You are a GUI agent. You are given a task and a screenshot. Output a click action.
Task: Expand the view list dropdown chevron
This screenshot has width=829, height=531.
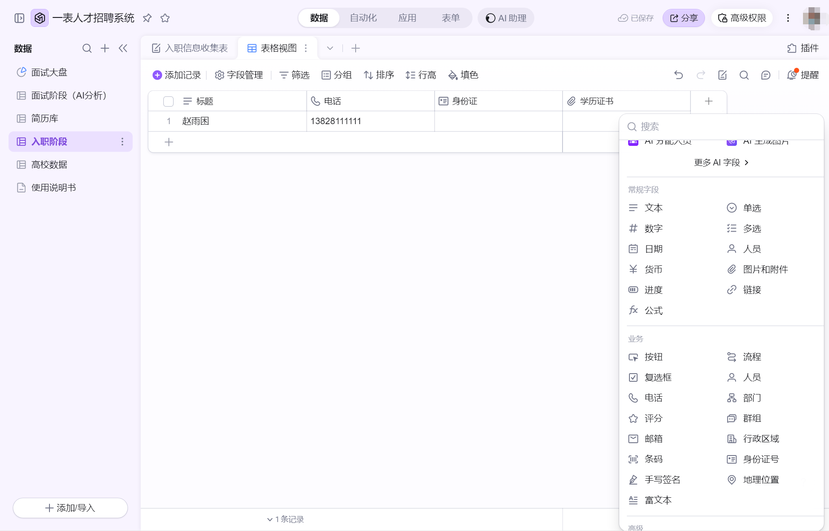(x=330, y=48)
